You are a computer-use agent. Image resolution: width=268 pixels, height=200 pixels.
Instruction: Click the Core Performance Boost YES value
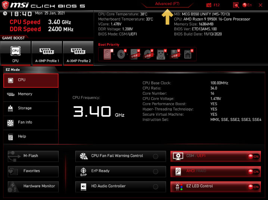[x=214, y=104]
